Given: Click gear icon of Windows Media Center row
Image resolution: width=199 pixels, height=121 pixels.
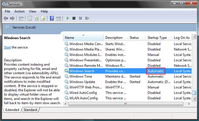Looking at the screenshot, I should coord(66,44).
